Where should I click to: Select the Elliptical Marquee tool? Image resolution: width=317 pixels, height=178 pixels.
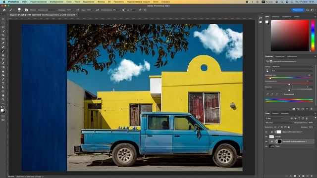(3, 23)
